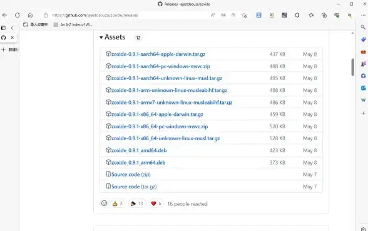Download zoxide_0.9.1_amd64.deb package

(x=139, y=150)
